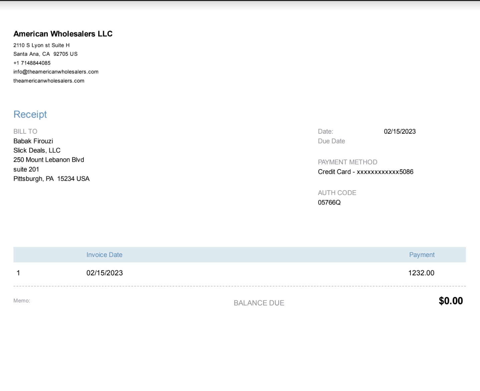This screenshot has width=480, height=391.
Task: Open theamericanwholesalers.com website text
Action: 49,81
